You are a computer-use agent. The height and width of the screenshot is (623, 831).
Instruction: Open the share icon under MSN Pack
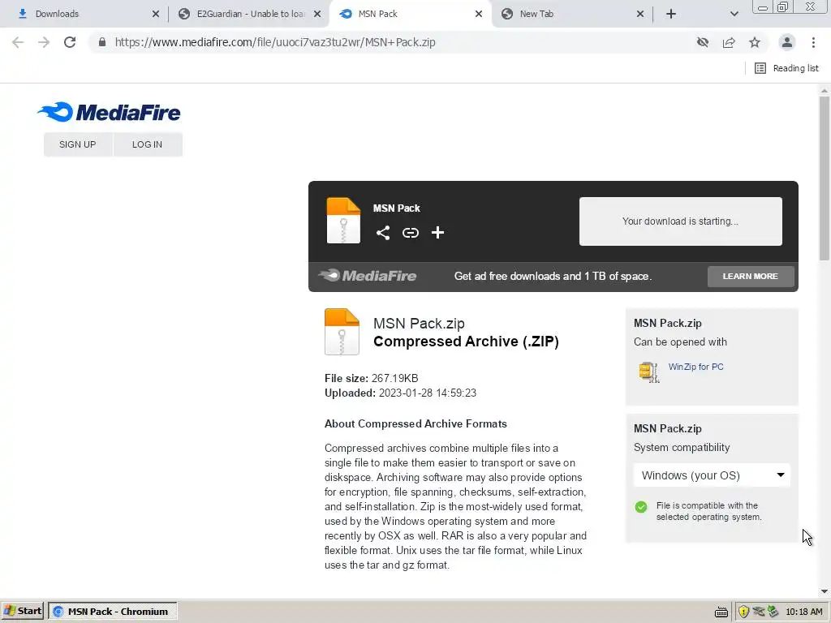[x=383, y=233]
